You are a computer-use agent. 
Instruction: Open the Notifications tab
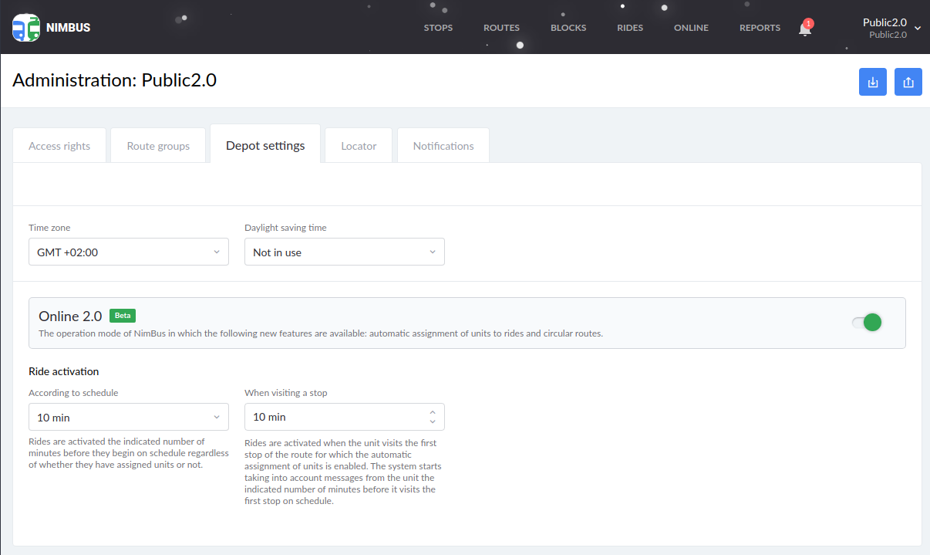tap(443, 146)
